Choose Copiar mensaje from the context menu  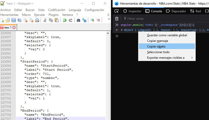[x=167, y=41]
